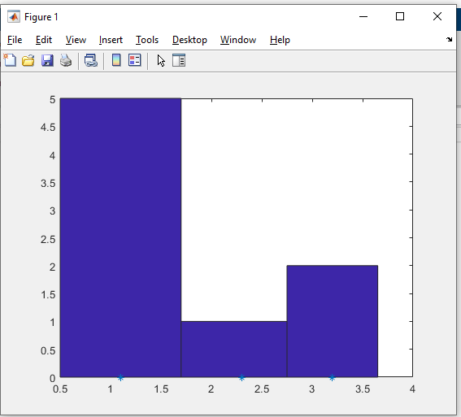Click the x-axis tick label 4

click(x=412, y=389)
